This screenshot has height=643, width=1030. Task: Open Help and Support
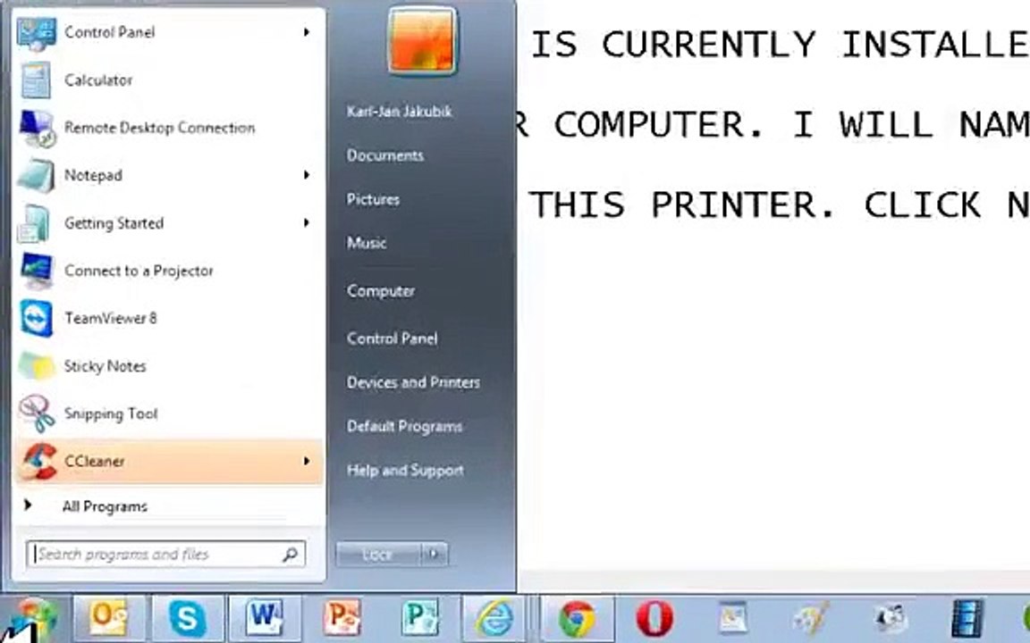coord(405,471)
